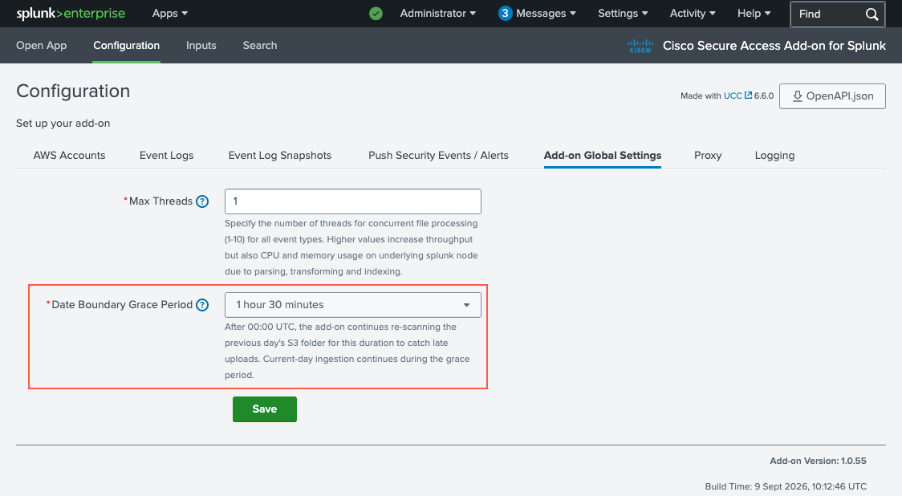
Task: Switch to the Proxy tab
Action: [x=708, y=156]
